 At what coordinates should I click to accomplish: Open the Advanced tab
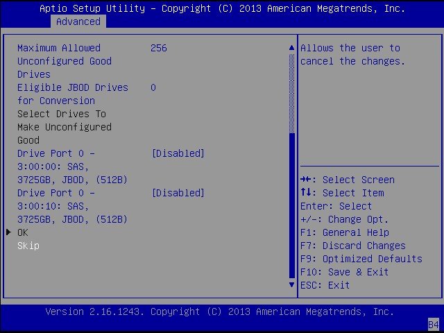coord(78,22)
